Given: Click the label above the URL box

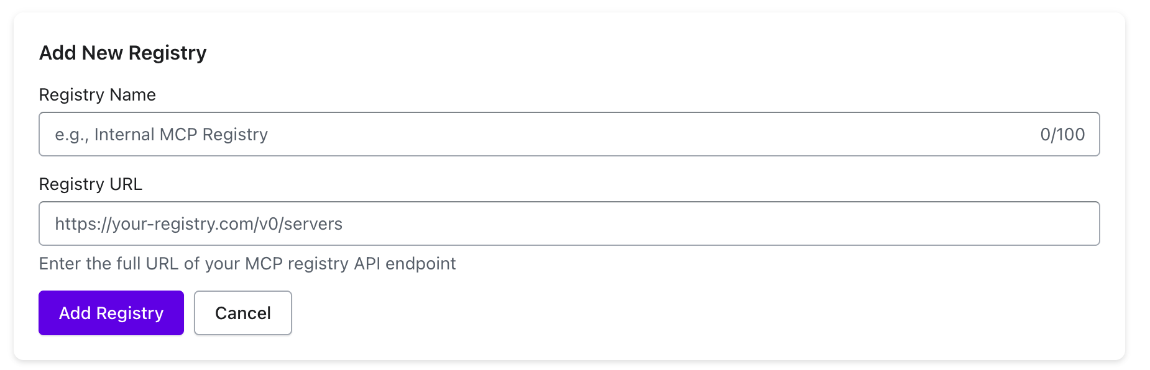Looking at the screenshot, I should pos(90,184).
